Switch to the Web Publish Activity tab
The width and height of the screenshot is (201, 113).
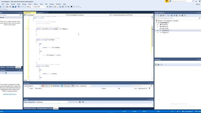tap(30, 108)
